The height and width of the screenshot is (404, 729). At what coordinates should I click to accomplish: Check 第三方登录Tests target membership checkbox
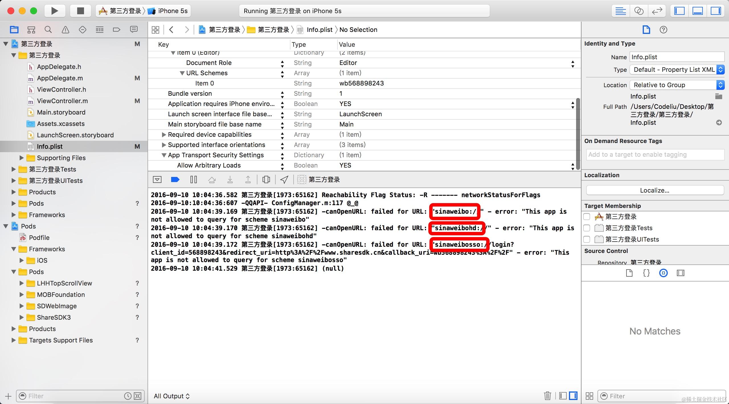(587, 228)
